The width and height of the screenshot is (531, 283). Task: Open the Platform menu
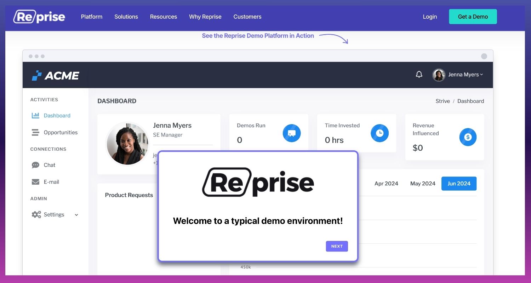point(92,17)
